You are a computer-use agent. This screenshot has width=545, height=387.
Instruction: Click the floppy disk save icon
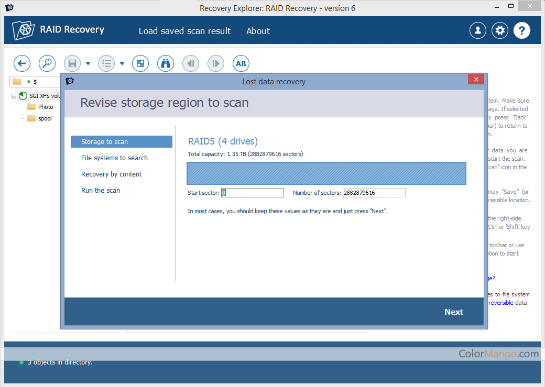click(72, 63)
